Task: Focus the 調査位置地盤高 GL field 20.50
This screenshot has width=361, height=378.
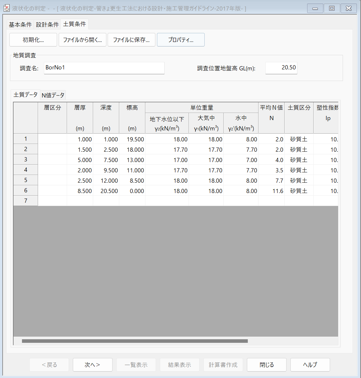Action: [x=281, y=68]
